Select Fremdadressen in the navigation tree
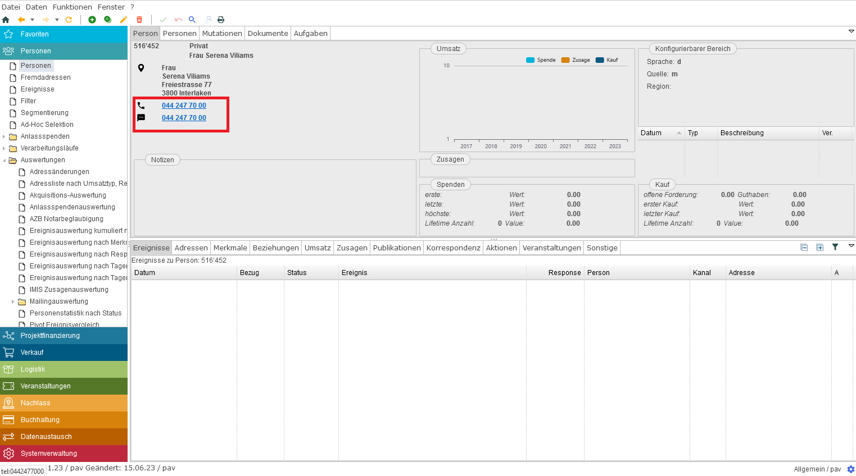This screenshot has width=856, height=476. tap(46, 77)
